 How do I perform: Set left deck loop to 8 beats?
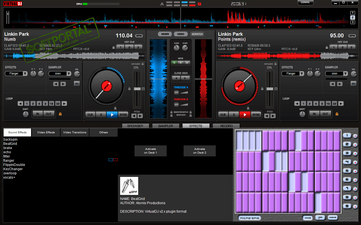click(45, 103)
